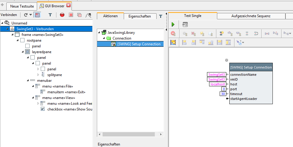Image resolution: width=293 pixels, height=147 pixels.
Task: Click the import sequence icon beside run arrow
Action: [x=185, y=24]
